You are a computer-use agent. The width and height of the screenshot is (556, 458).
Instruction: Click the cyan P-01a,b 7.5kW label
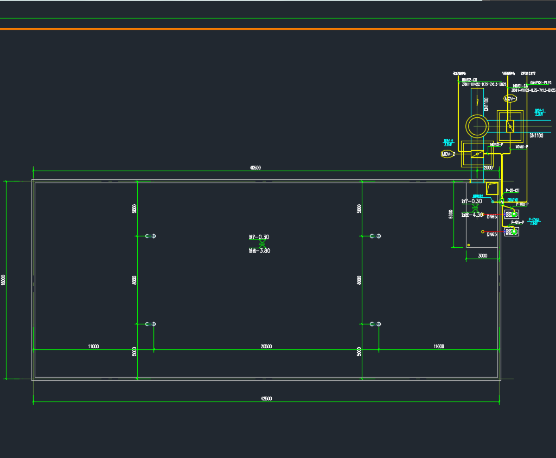(534, 222)
